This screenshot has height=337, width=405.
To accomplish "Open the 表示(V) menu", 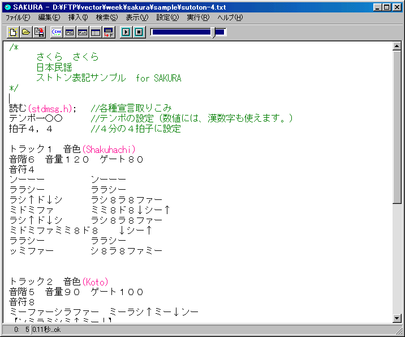I will click(x=137, y=18).
